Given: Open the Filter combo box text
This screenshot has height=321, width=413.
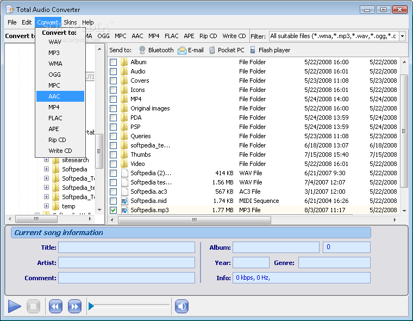Looking at the screenshot, I should point(334,36).
